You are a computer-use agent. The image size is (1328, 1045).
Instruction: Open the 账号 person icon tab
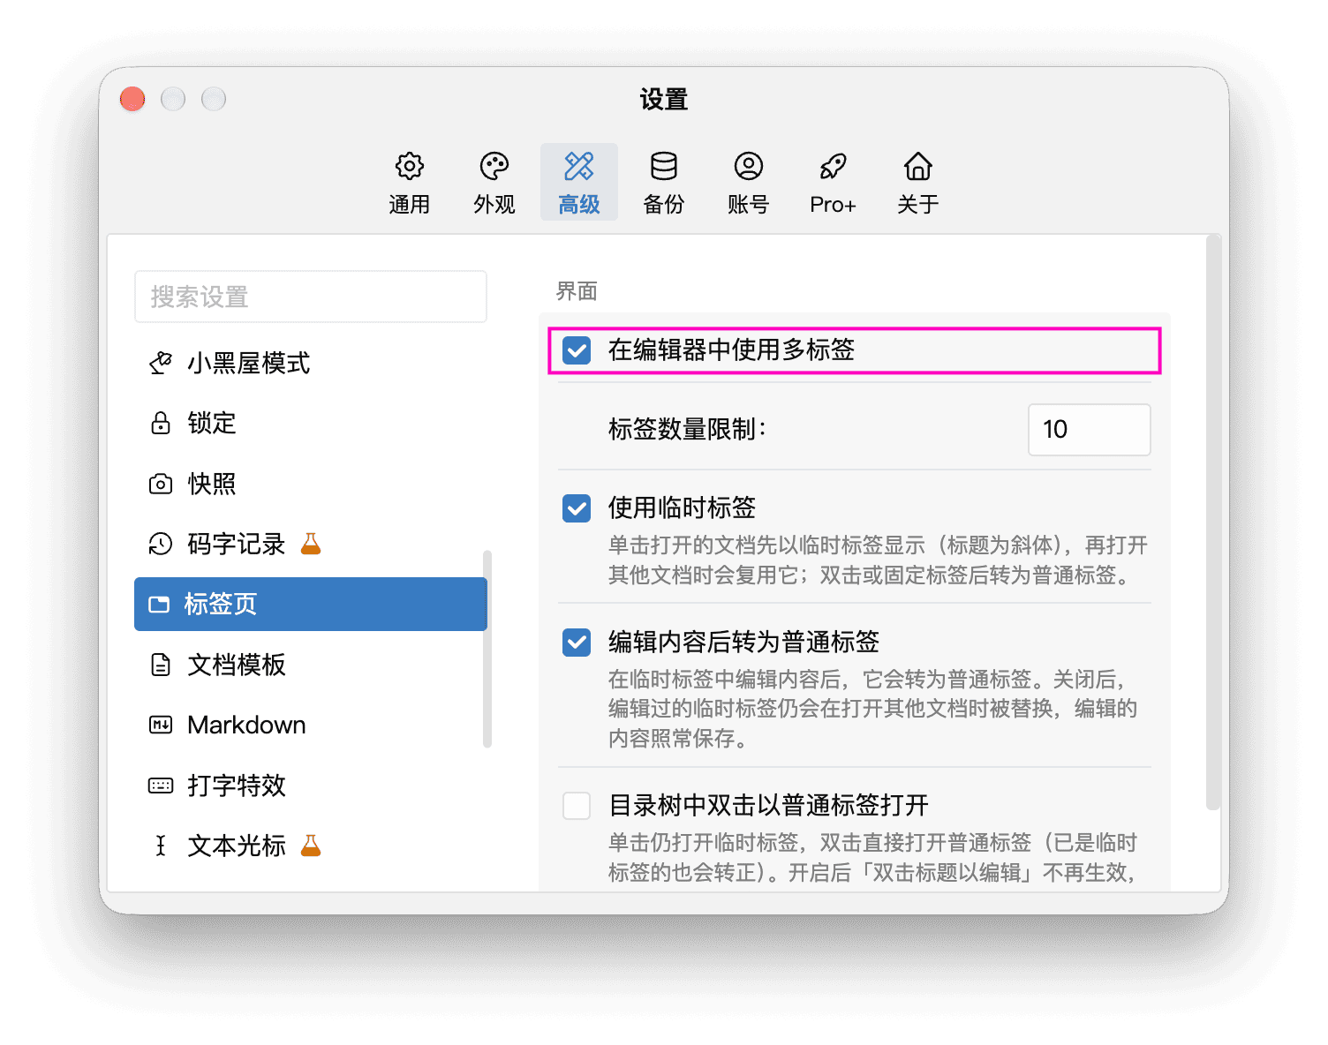(x=748, y=166)
